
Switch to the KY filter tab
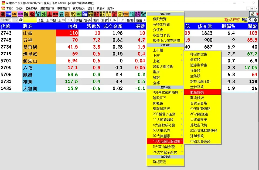122,20
